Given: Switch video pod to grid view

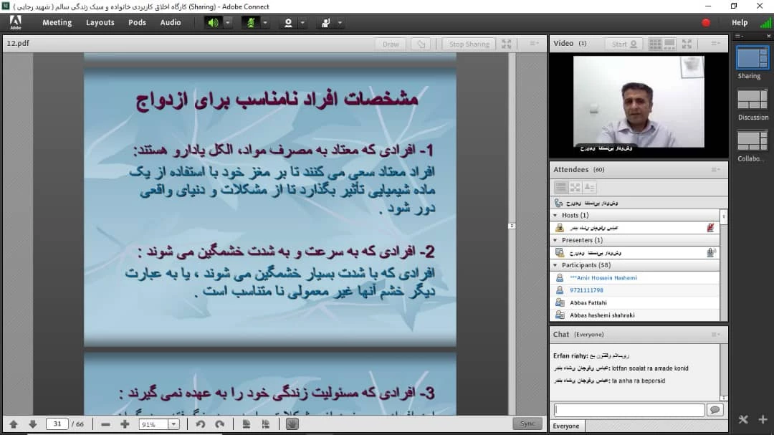Looking at the screenshot, I should click(x=655, y=44).
